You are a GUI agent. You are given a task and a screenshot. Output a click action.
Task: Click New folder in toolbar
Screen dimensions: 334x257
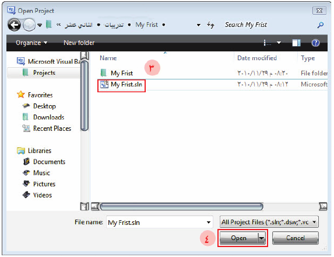79,43
